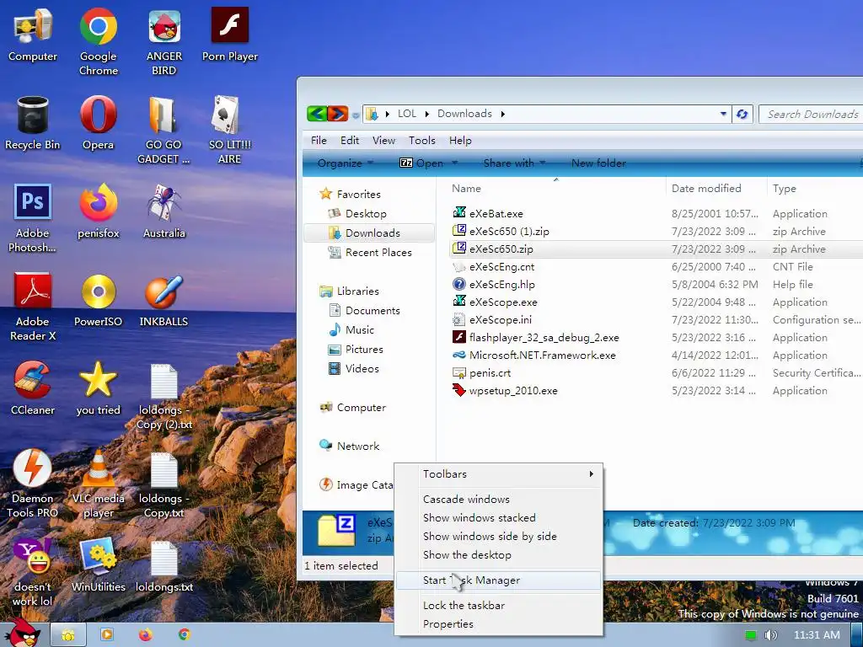Select the Adobe Photoshop desktop icon

click(x=33, y=218)
